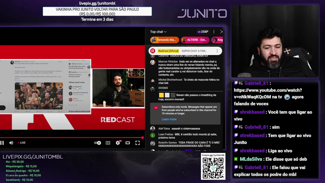Click the Rodolfo Santos username in chat

pos(167,143)
